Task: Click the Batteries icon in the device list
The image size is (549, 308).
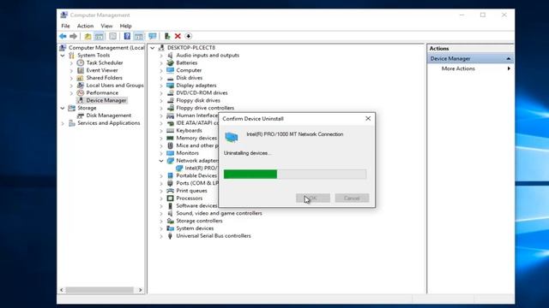Action: [x=171, y=62]
